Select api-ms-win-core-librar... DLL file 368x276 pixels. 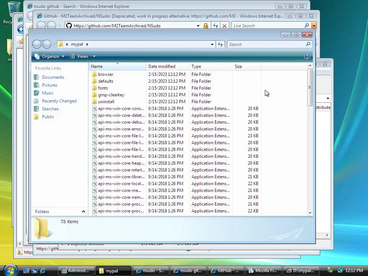(x=121, y=177)
